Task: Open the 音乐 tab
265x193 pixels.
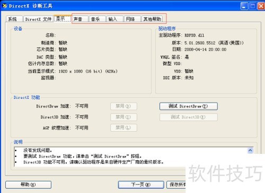Action: tap(98, 19)
